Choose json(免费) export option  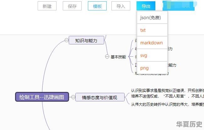152,18
